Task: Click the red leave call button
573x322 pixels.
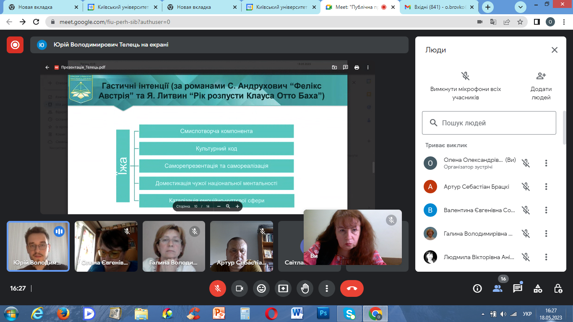Action: click(352, 288)
